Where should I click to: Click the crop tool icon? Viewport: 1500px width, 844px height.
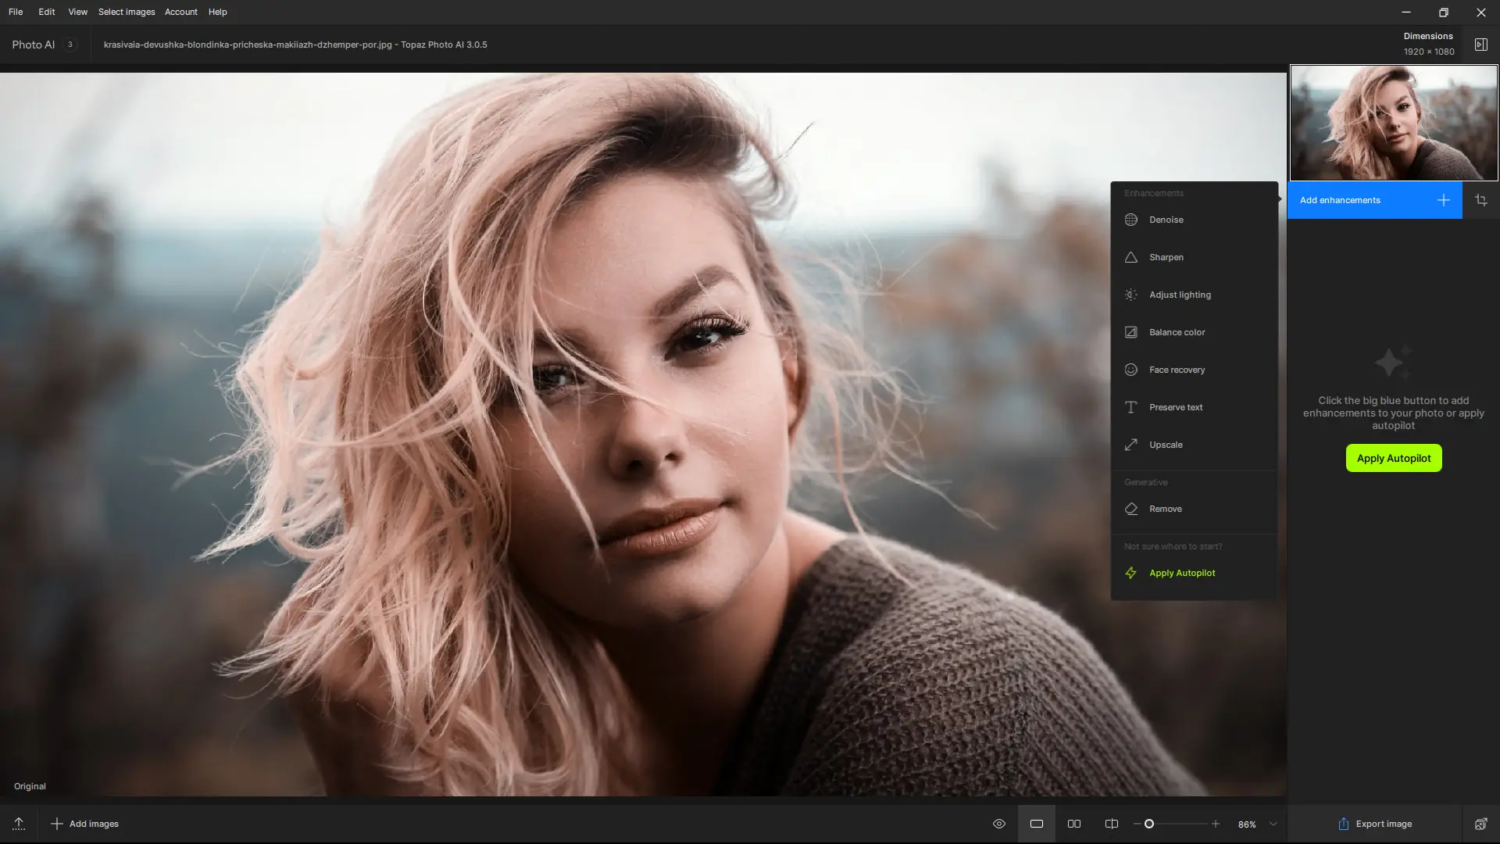(1480, 200)
